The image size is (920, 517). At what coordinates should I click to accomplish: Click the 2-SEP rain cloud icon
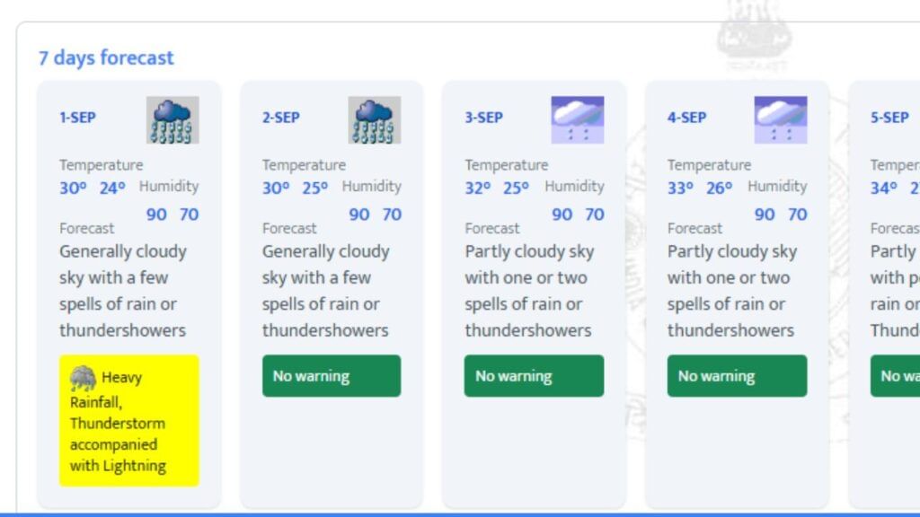(x=375, y=120)
